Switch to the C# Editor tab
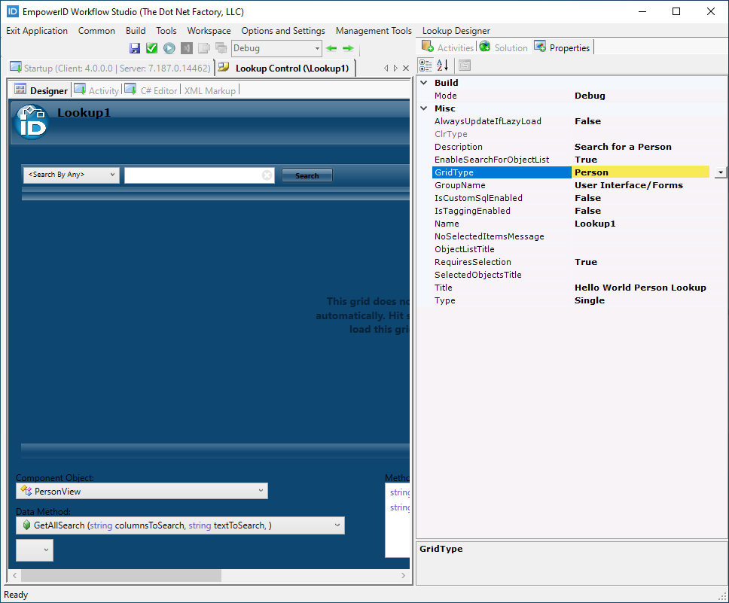 click(x=158, y=90)
